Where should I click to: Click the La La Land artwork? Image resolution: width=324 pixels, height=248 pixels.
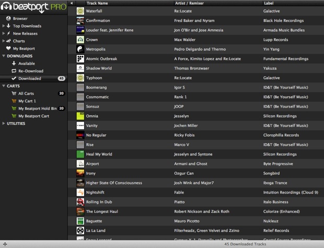point(80,230)
